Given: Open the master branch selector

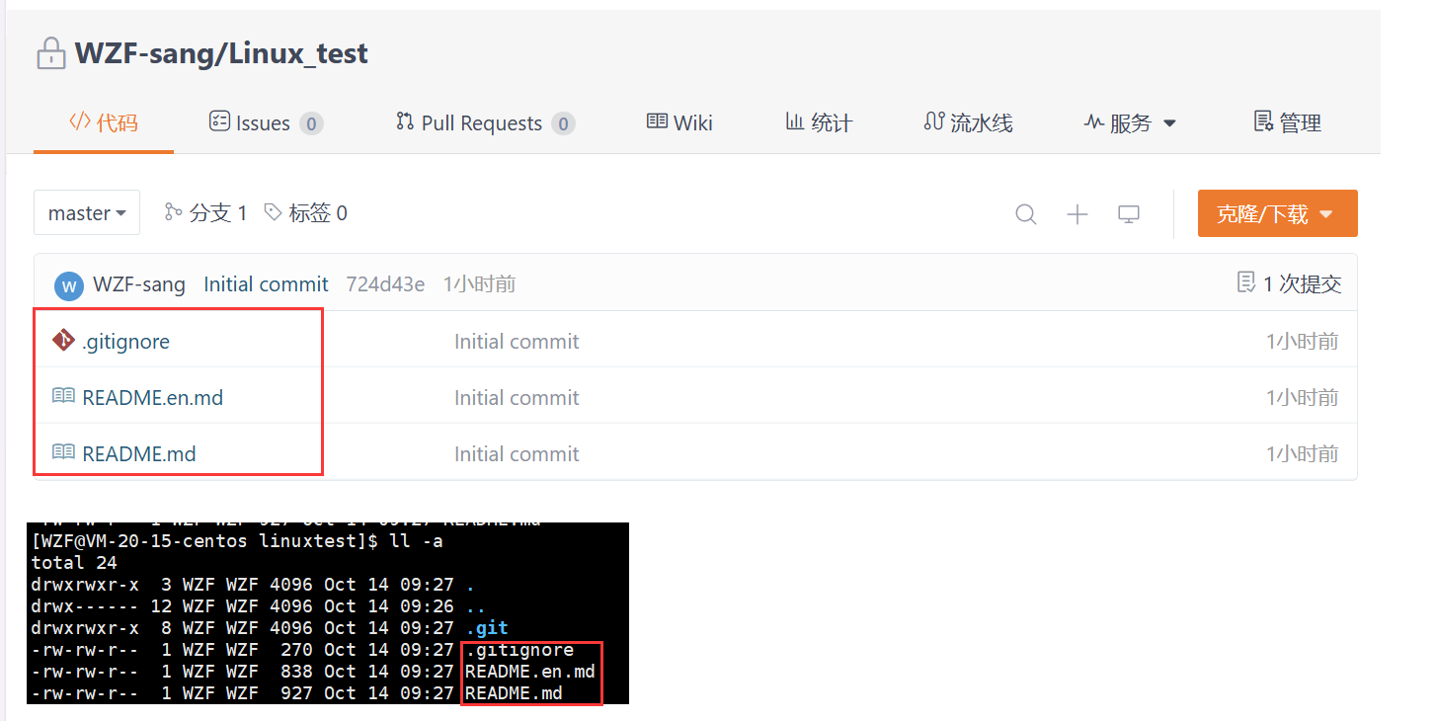Looking at the screenshot, I should [x=87, y=212].
